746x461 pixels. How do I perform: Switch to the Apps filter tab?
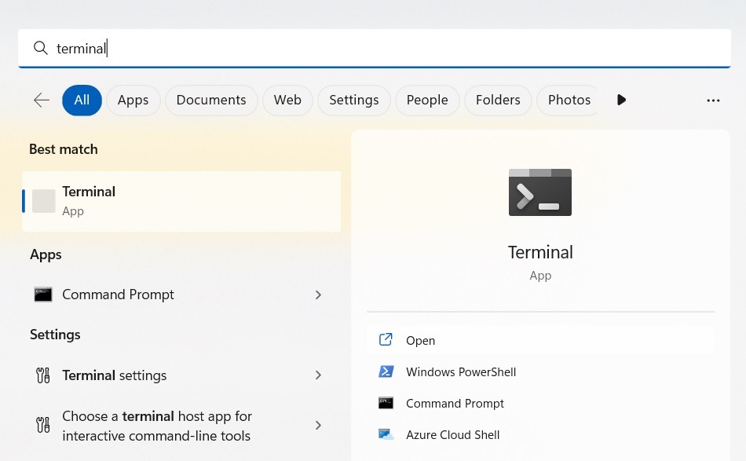[133, 100]
